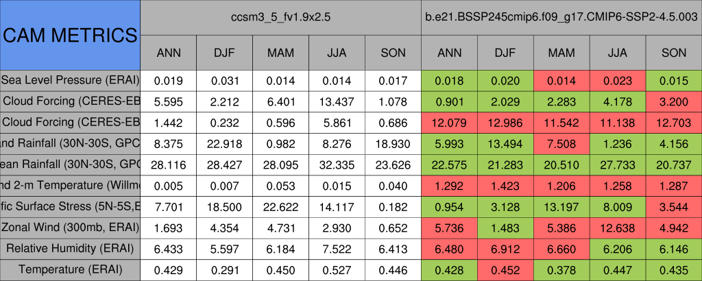
Task: Select the Zonal Wind (300mb, ERAI) row label
Action: tap(70, 228)
